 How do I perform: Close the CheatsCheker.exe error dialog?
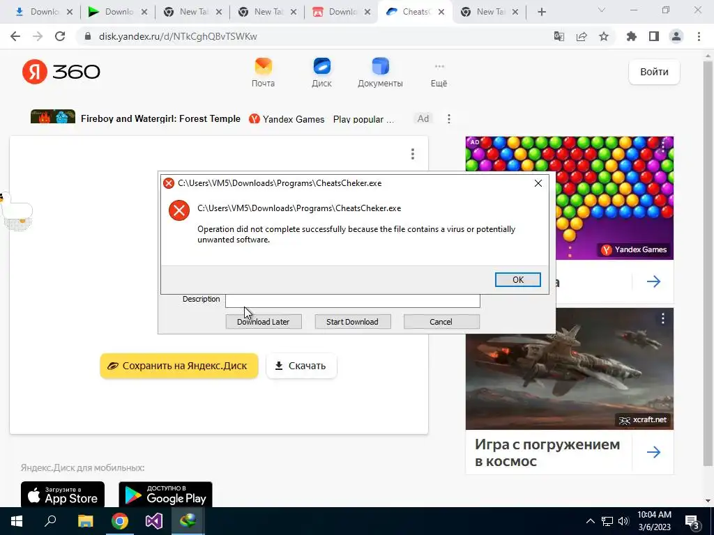[x=538, y=183]
